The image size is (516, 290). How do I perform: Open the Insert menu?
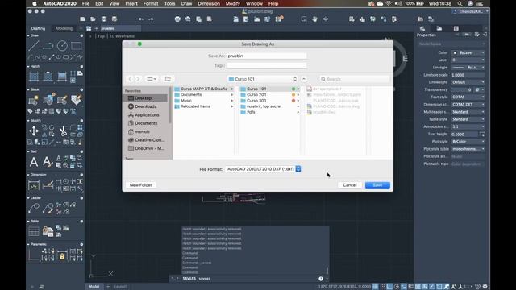[x=131, y=3]
